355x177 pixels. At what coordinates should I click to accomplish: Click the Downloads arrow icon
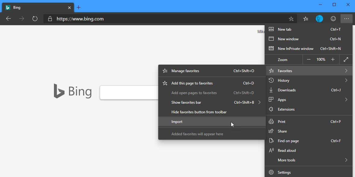[x=271, y=90]
